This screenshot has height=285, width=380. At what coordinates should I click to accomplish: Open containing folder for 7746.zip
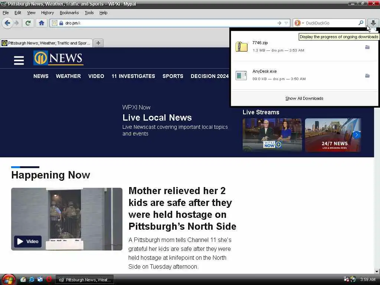click(x=367, y=47)
